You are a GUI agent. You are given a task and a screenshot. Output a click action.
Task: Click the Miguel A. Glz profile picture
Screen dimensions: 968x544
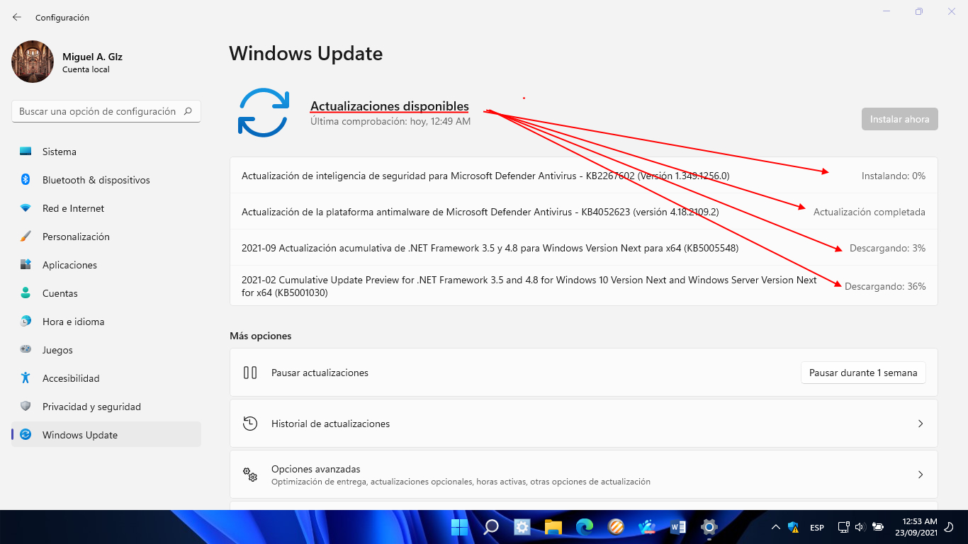pyautogui.click(x=33, y=62)
